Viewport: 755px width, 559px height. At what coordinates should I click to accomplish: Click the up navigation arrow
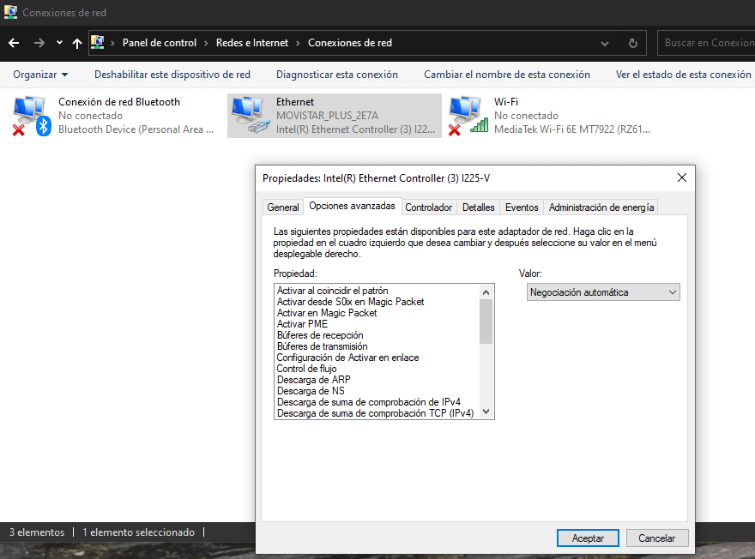76,42
